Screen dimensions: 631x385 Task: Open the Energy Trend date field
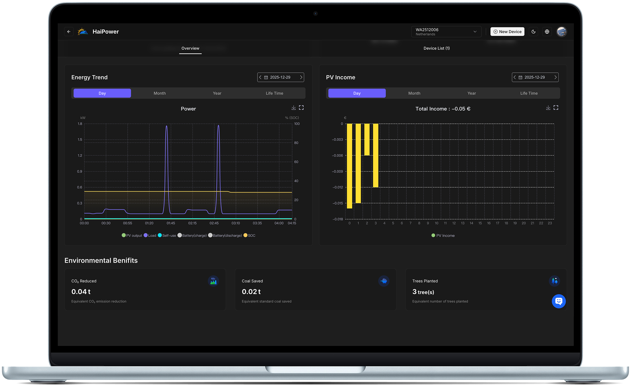tap(280, 77)
